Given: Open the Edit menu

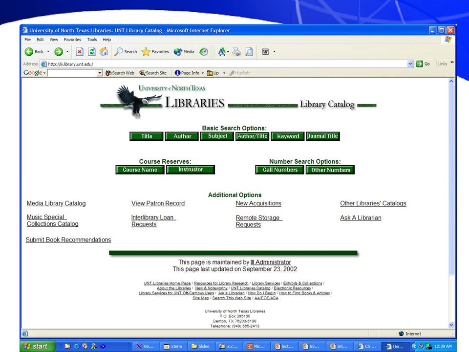Looking at the screenshot, I should click(40, 40).
